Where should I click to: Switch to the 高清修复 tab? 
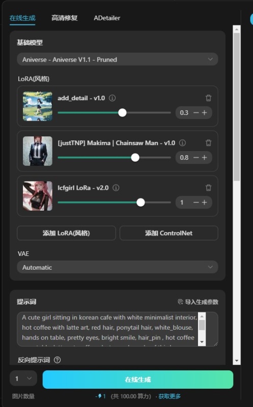pos(65,18)
